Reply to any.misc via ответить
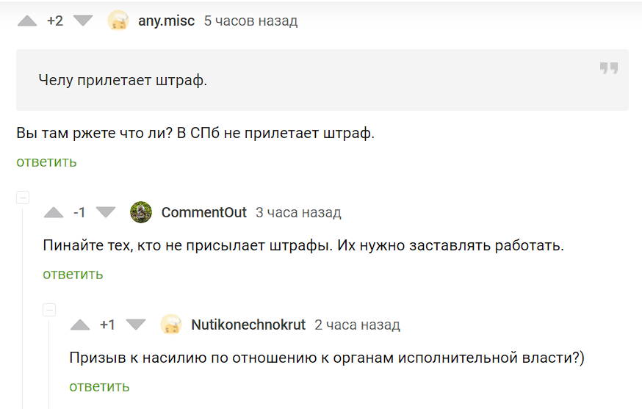 coord(46,162)
